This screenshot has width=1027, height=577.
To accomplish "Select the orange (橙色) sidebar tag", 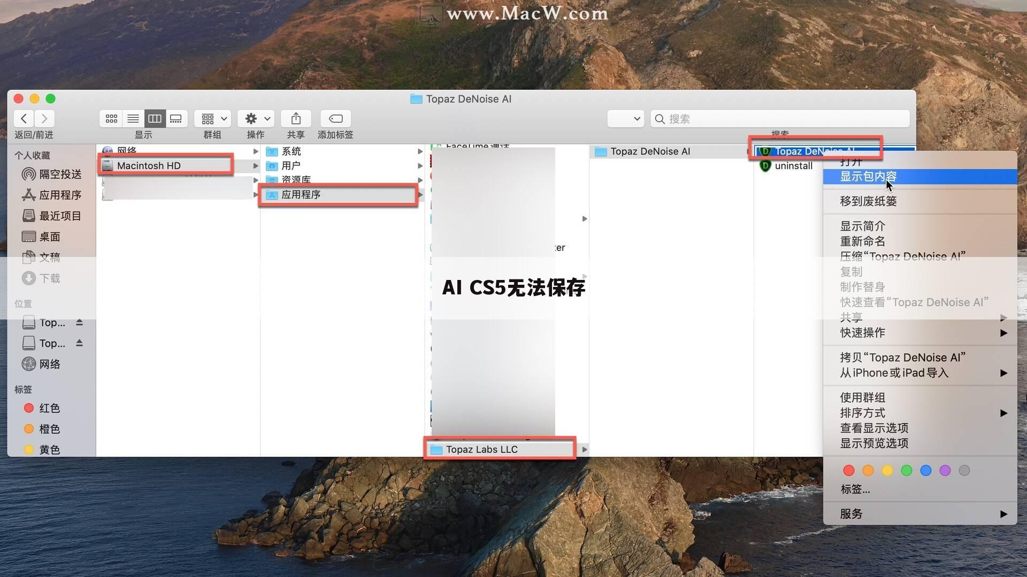I will (42, 429).
